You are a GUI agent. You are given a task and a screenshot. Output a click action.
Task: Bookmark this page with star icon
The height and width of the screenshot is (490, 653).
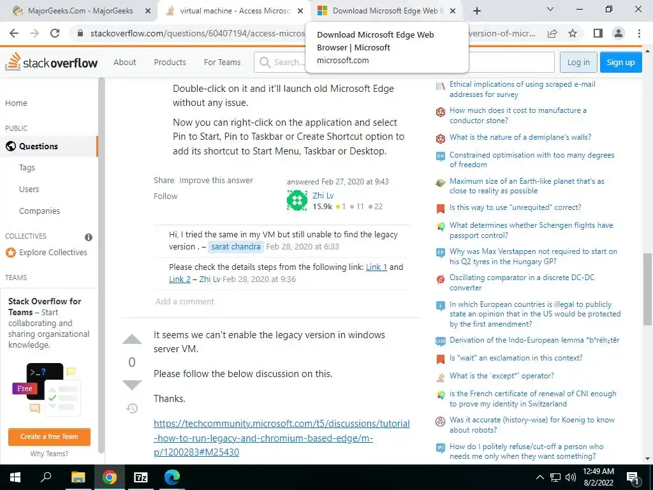point(573,33)
